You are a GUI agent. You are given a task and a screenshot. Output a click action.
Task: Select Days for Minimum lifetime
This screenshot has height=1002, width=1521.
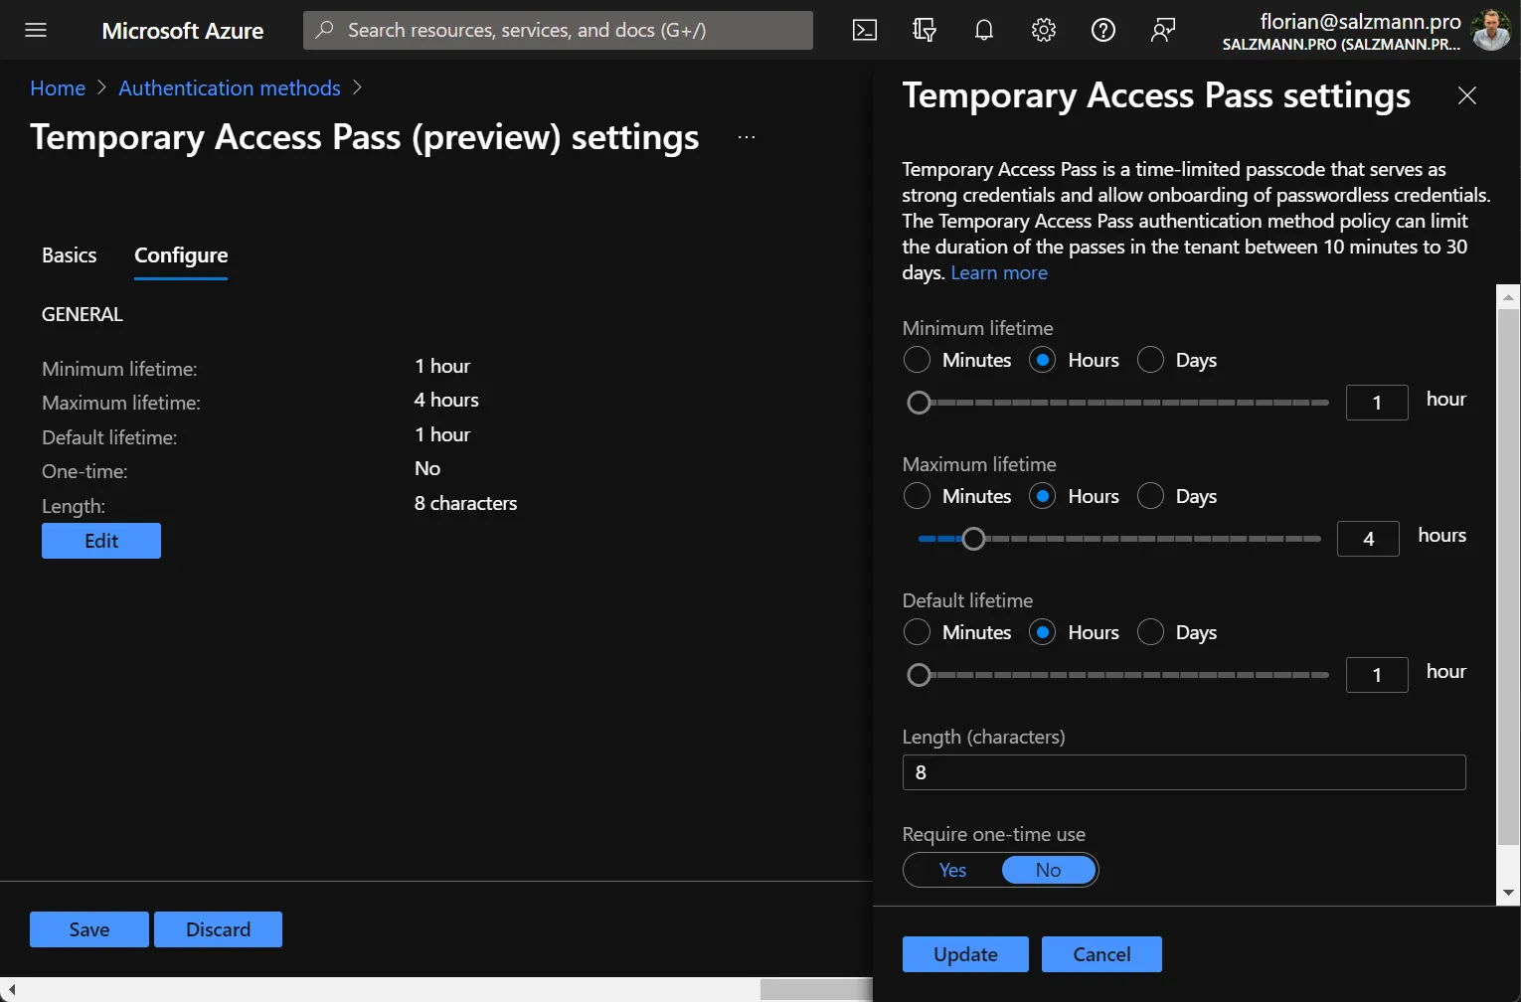pos(1150,360)
